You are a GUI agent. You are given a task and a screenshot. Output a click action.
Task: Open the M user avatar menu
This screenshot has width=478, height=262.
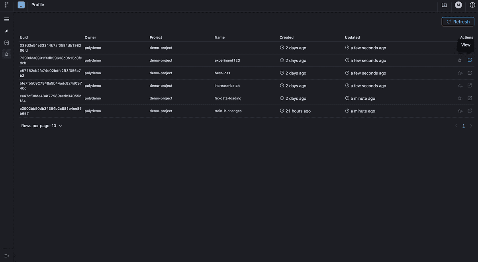(x=458, y=5)
